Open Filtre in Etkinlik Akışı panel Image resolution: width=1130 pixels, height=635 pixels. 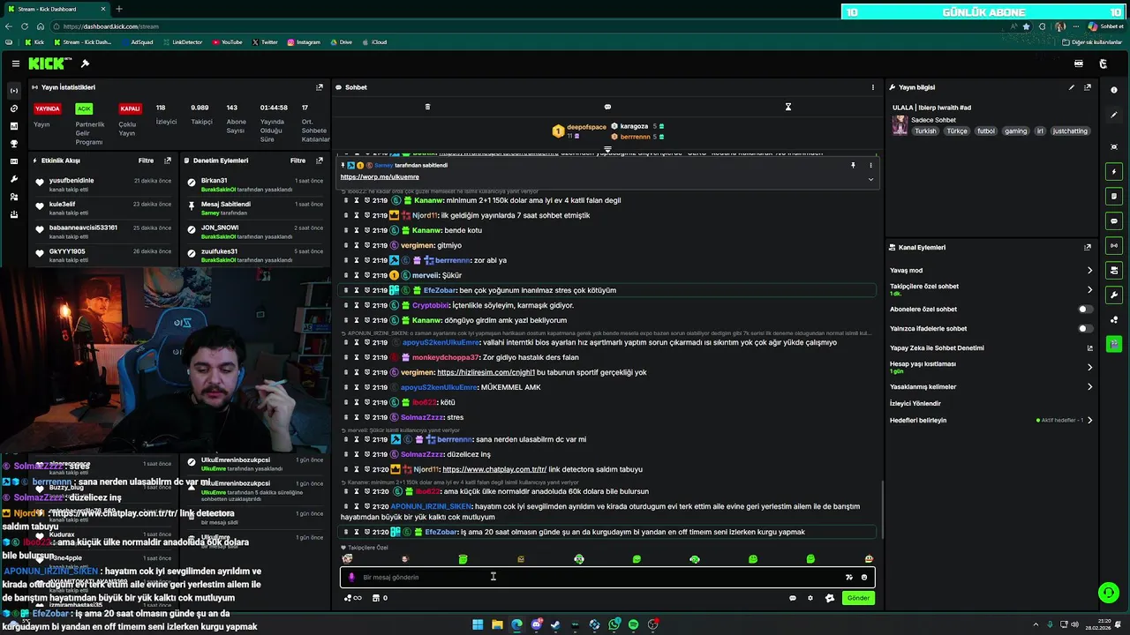click(x=146, y=161)
